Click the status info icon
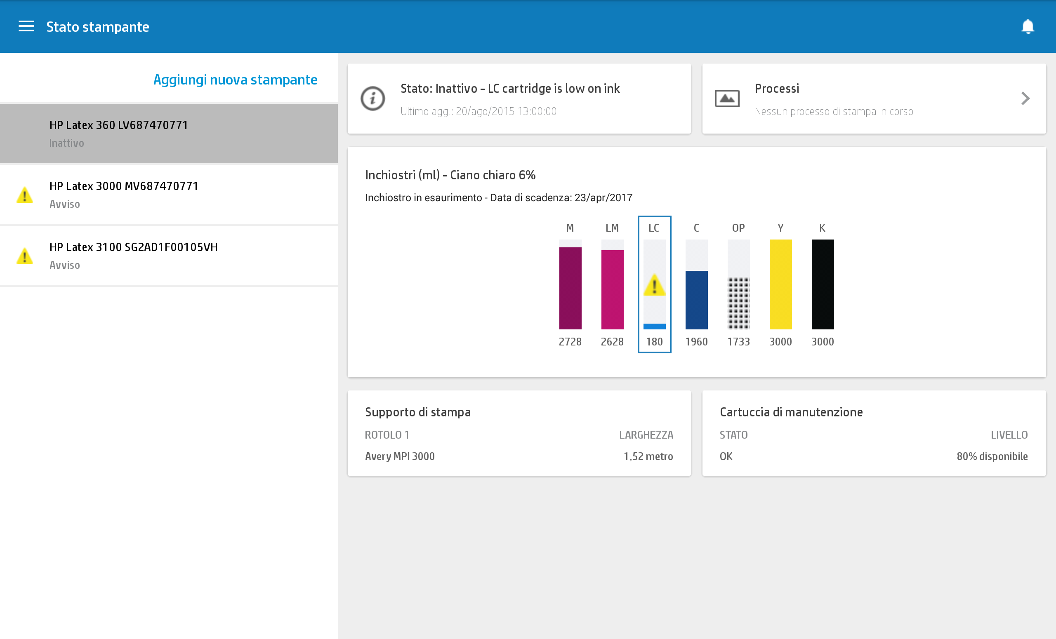 click(x=372, y=99)
